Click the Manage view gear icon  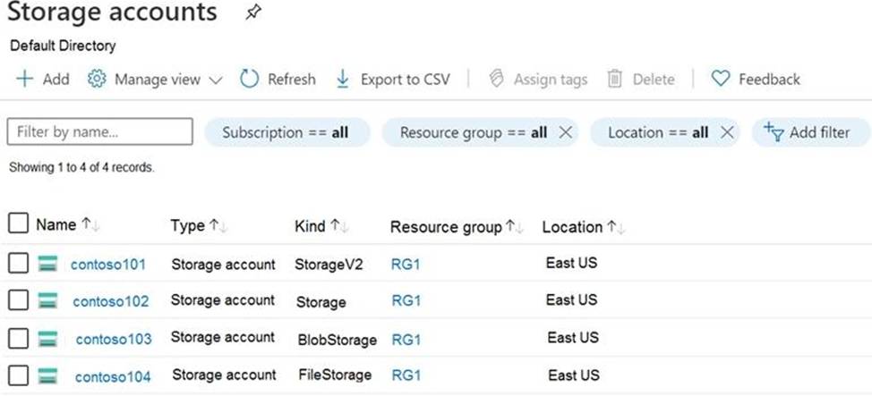click(97, 79)
